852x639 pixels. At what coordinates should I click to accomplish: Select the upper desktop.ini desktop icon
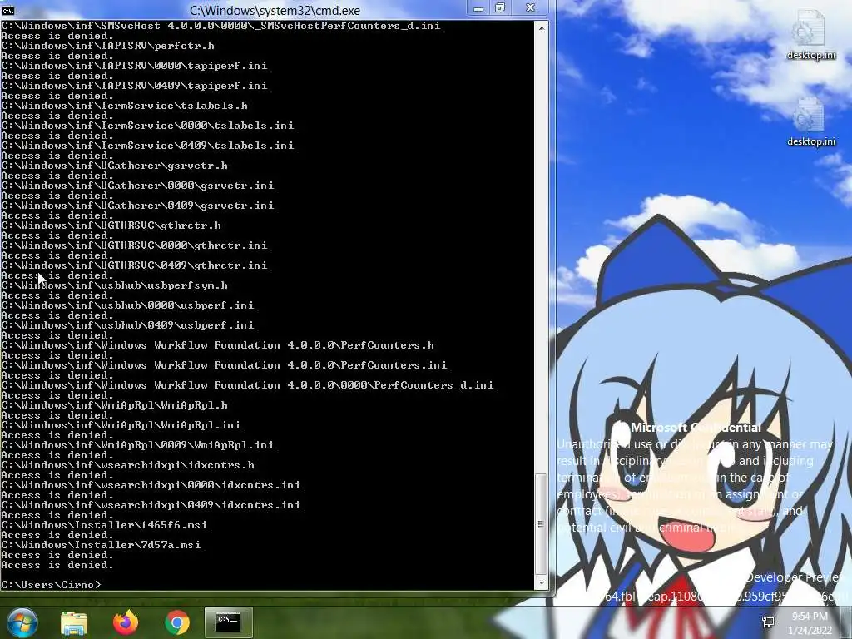click(810, 35)
